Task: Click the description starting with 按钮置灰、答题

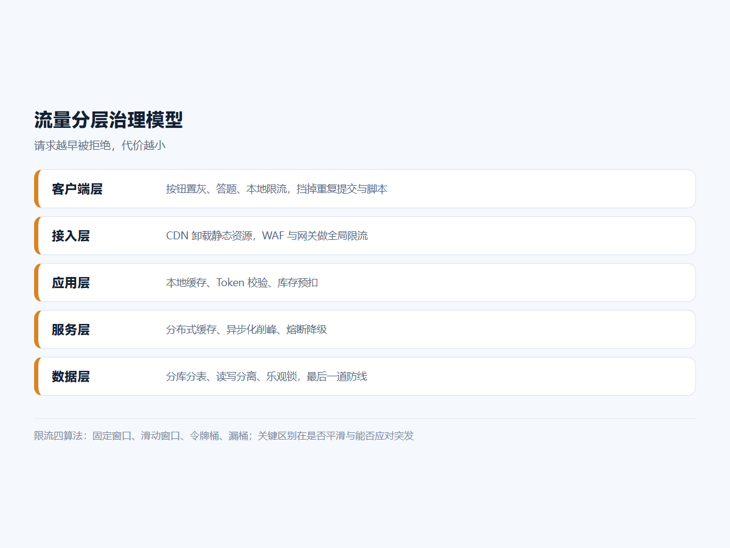Action: 277,189
